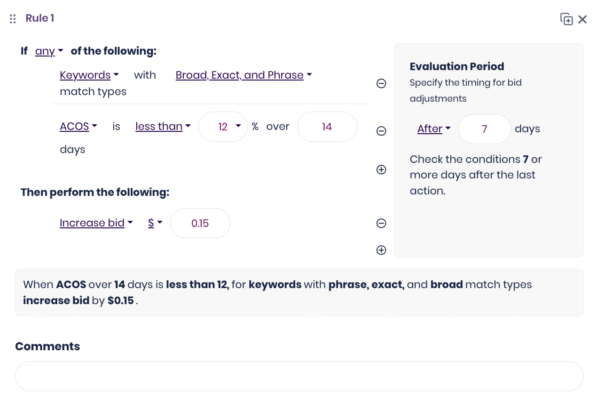
Task: Remove the ACOS condition row
Action: point(381,131)
